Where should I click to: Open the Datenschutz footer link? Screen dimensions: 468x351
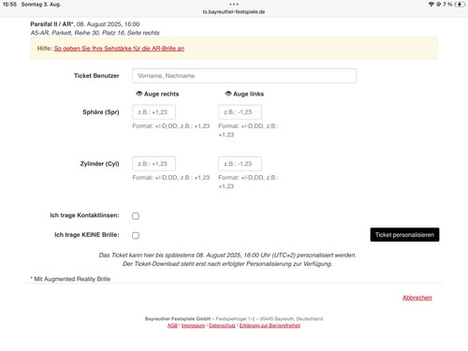(x=222, y=326)
